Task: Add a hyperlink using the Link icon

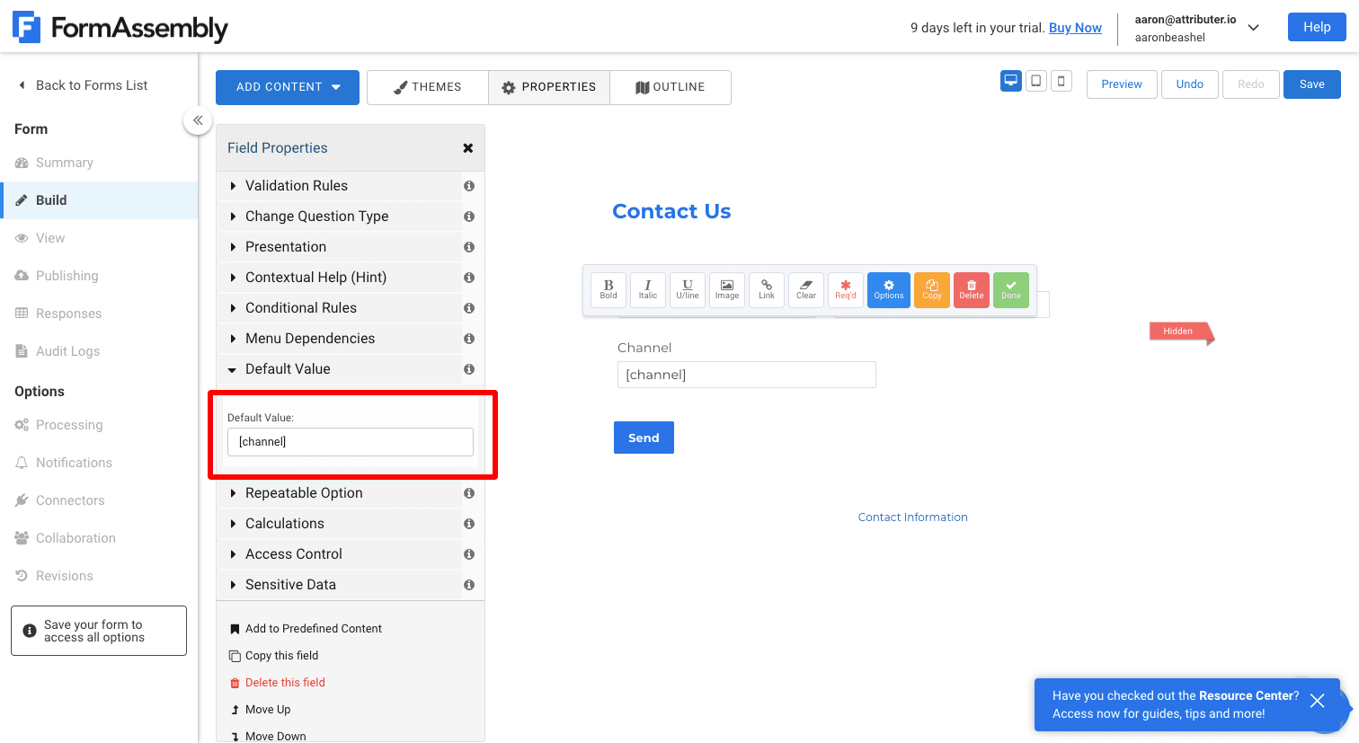Action: tap(767, 289)
